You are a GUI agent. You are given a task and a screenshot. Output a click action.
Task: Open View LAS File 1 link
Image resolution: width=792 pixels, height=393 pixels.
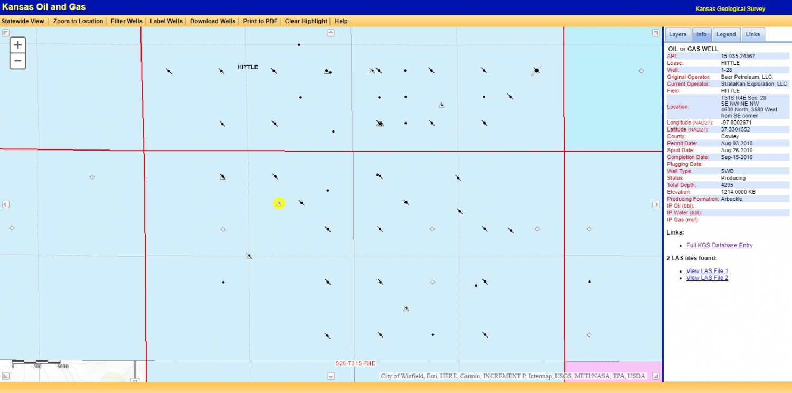[707, 271]
